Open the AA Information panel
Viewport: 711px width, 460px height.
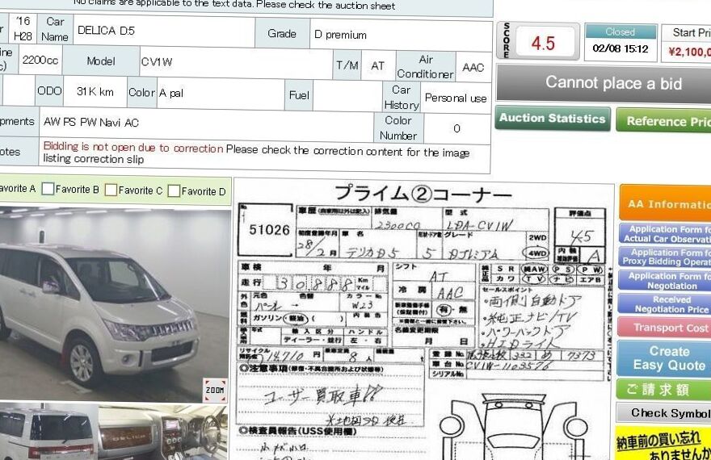(665, 203)
